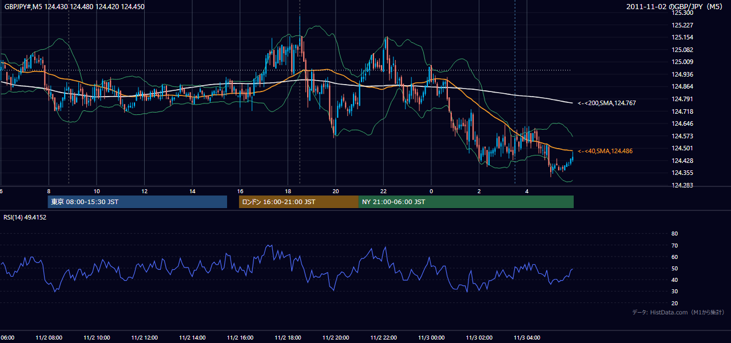
Task: Click price level 125.154 on the axis
Action: (682, 37)
